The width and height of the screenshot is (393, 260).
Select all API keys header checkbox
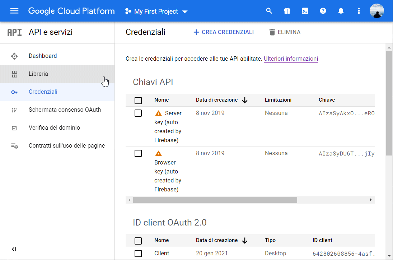pos(138,100)
